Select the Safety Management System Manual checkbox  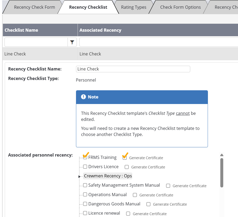coord(85,185)
